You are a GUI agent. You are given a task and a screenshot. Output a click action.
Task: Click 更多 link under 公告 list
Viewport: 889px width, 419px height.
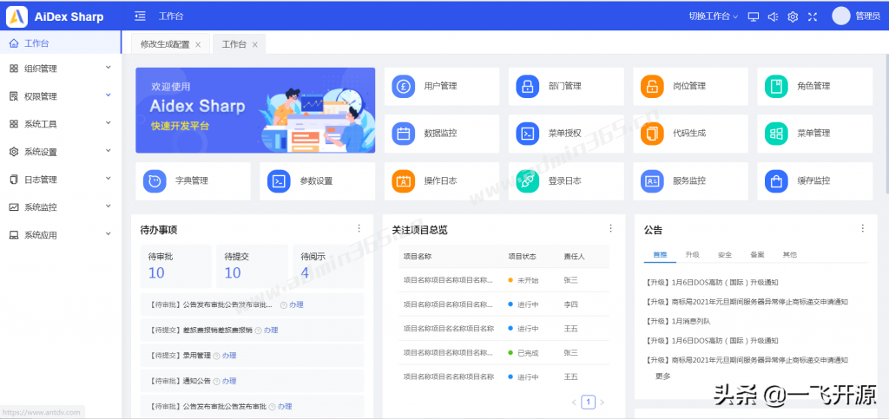pyautogui.click(x=662, y=376)
